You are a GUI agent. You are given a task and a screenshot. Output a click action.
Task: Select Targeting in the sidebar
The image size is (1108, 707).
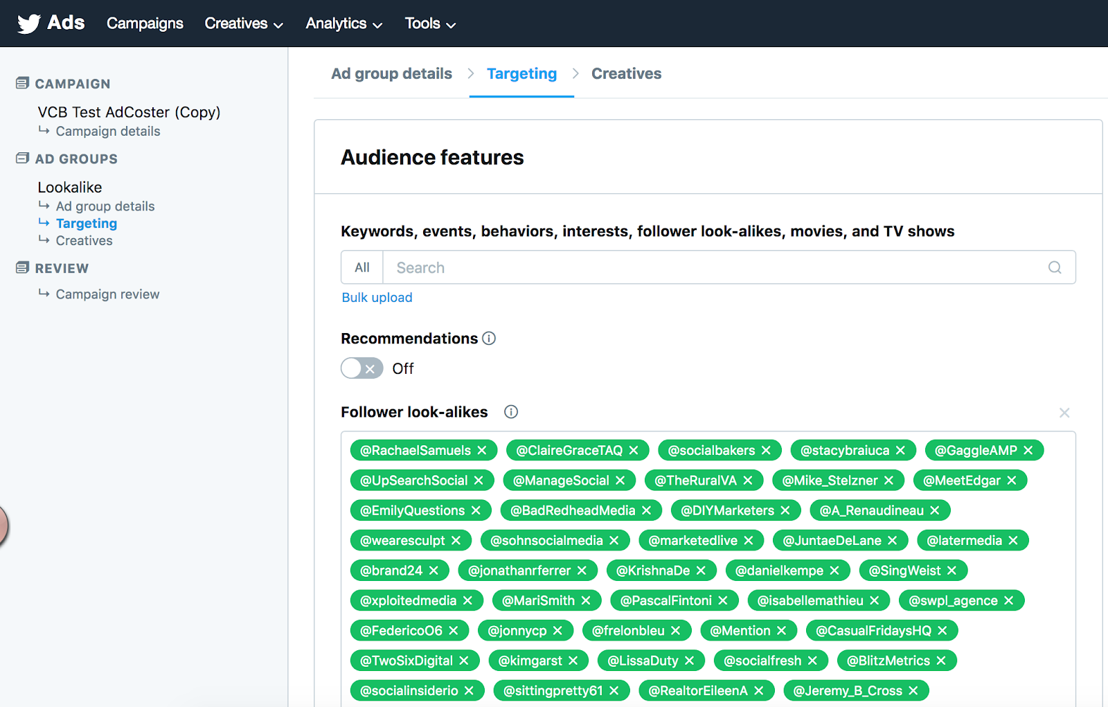87,224
